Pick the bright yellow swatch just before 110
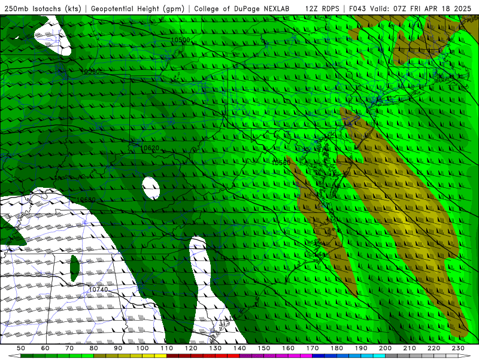479x359 pixels. [x=160, y=356]
